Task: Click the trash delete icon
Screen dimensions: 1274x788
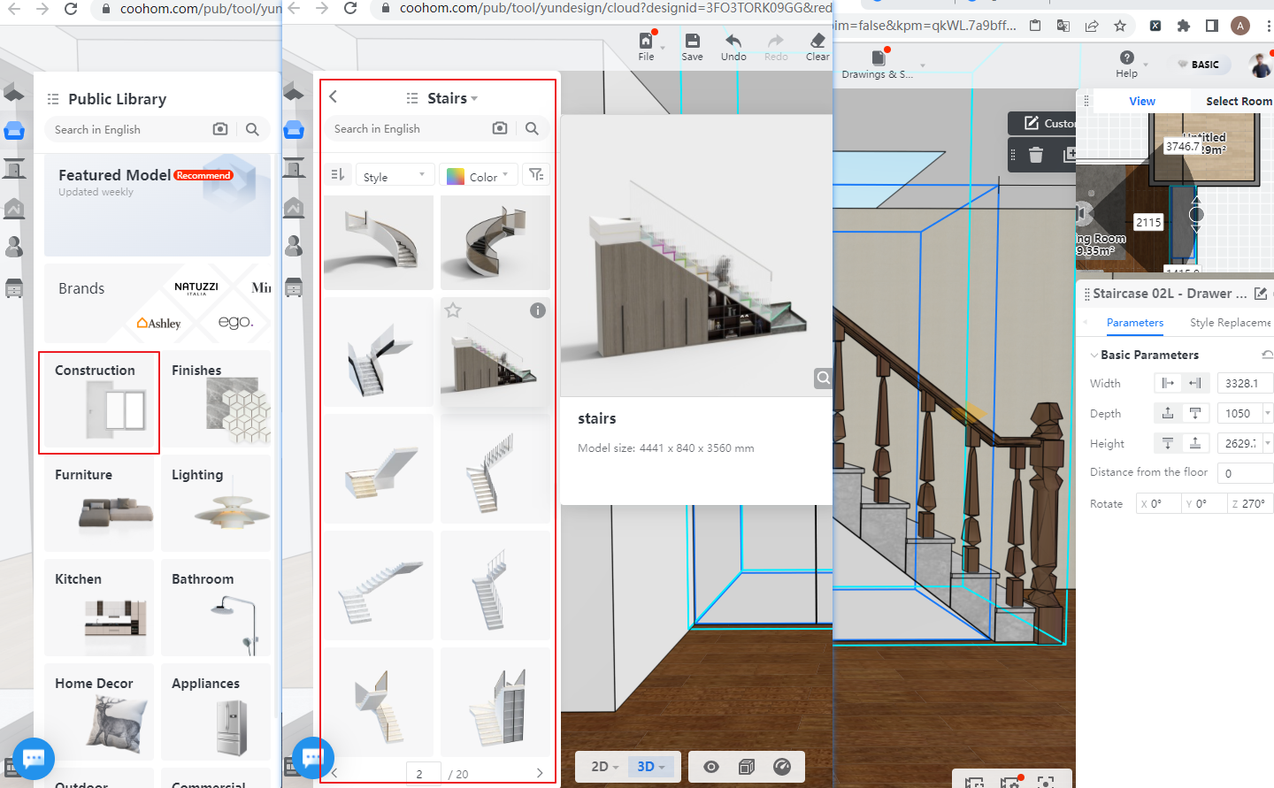Action: (1036, 156)
